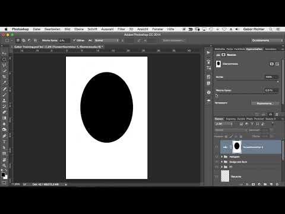The width and height of the screenshot is (285, 214).
Task: Select the Crop tool
Action: [4, 77]
